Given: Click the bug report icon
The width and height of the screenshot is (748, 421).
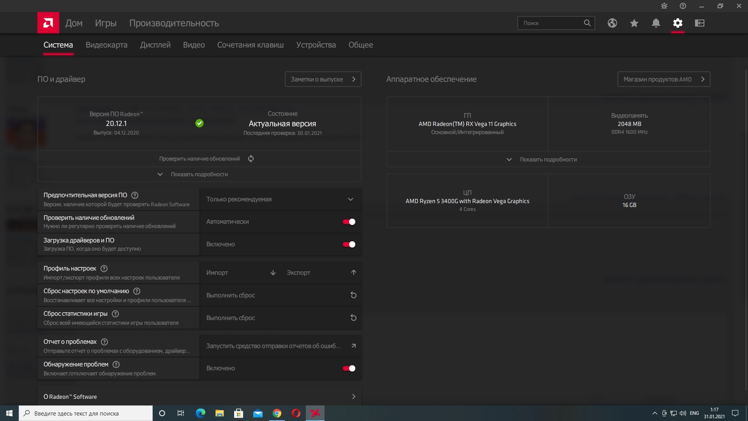Looking at the screenshot, I should 664,6.
